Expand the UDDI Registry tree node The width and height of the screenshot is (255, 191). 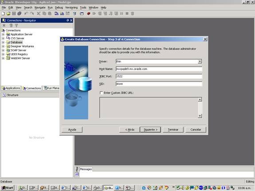click(x=3, y=54)
